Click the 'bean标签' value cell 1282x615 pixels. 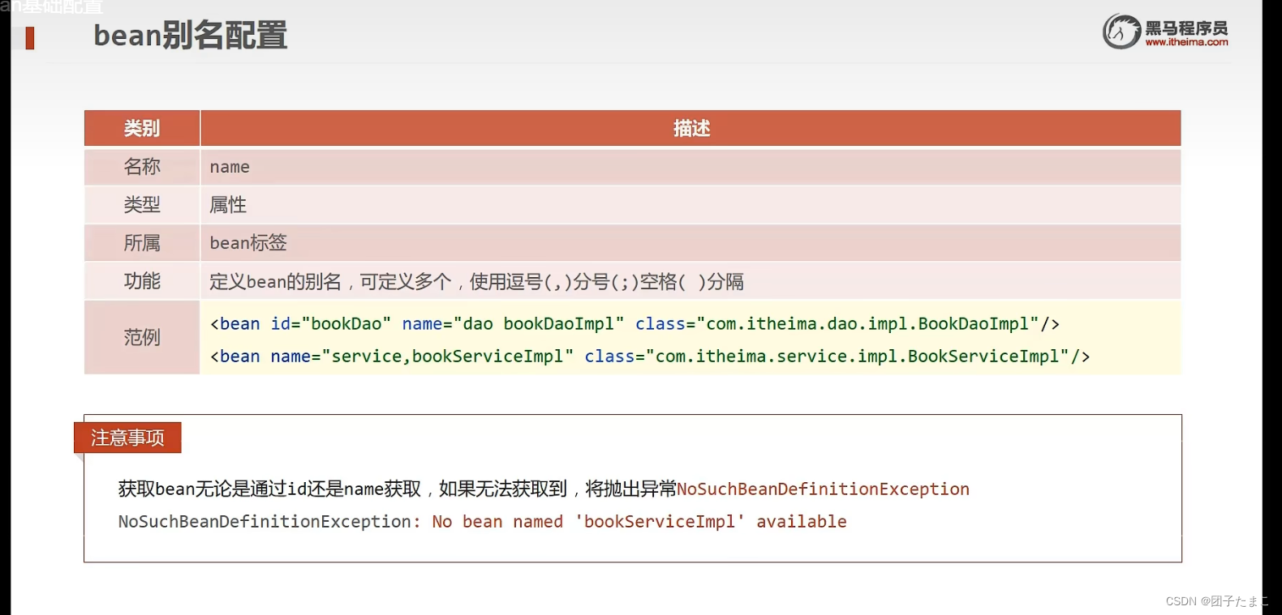point(691,242)
